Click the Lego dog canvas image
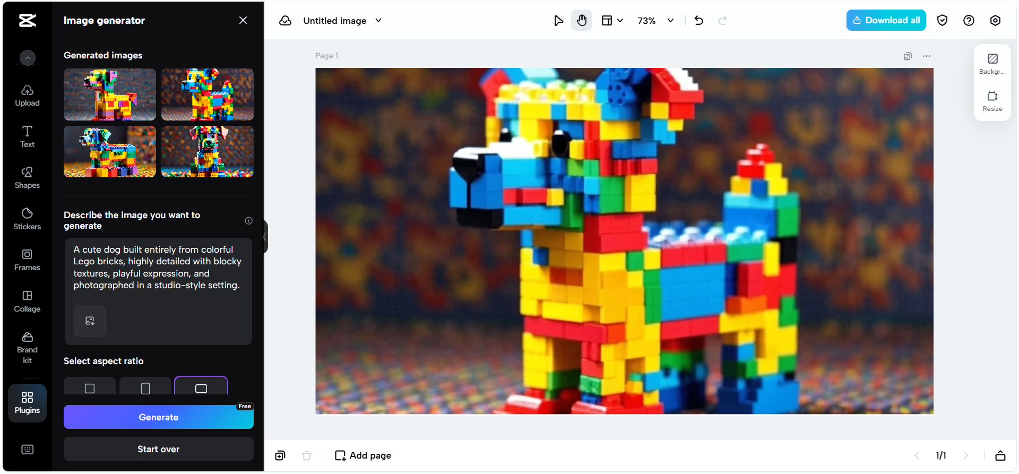This screenshot has width=1019, height=474. click(x=624, y=241)
